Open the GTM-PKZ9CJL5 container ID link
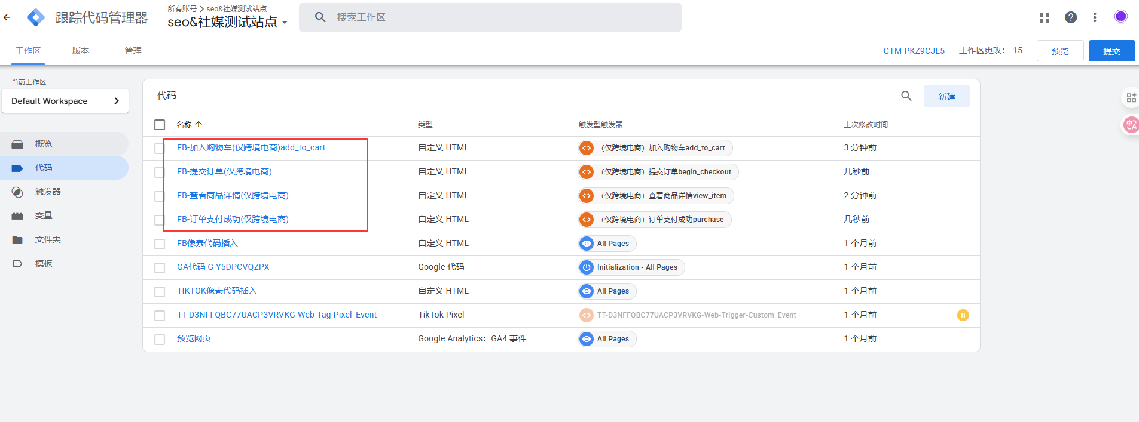 pos(914,51)
